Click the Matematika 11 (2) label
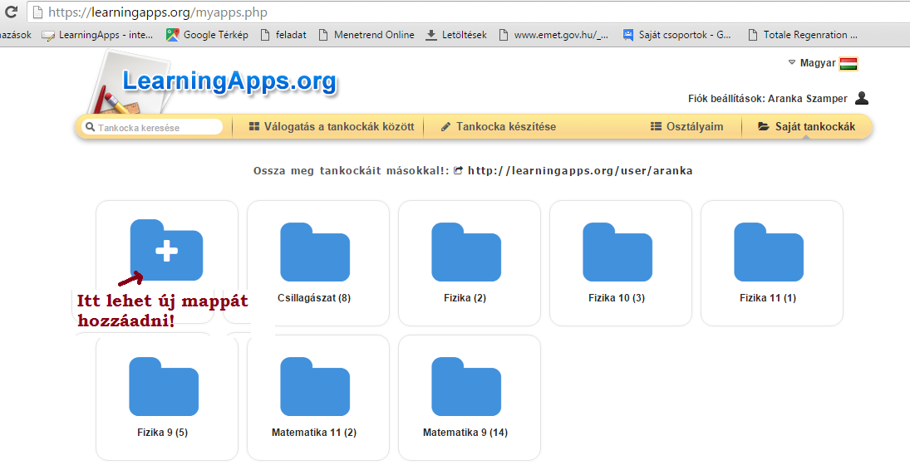 click(314, 433)
